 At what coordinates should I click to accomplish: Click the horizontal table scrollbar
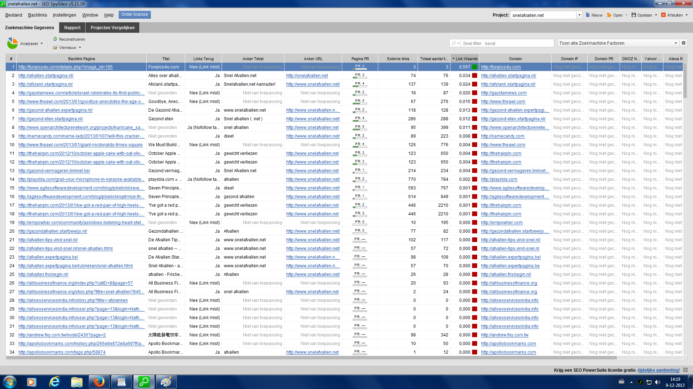click(x=311, y=358)
